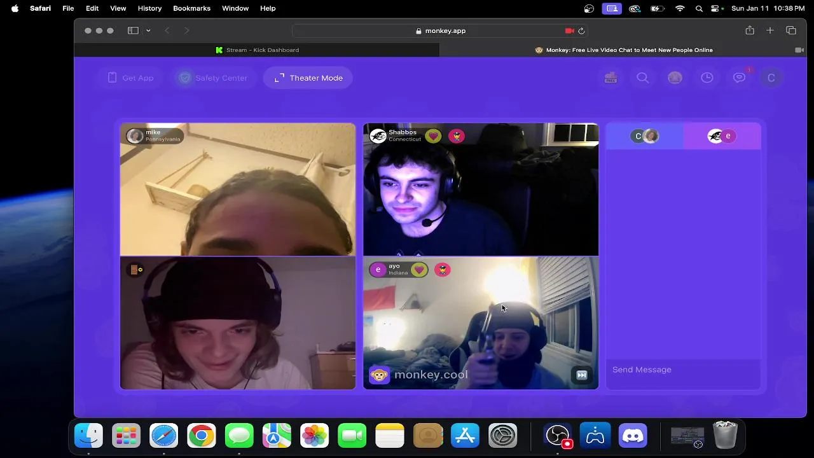Click the red camera-in-use indicator in address bar
The image size is (814, 458).
569,31
